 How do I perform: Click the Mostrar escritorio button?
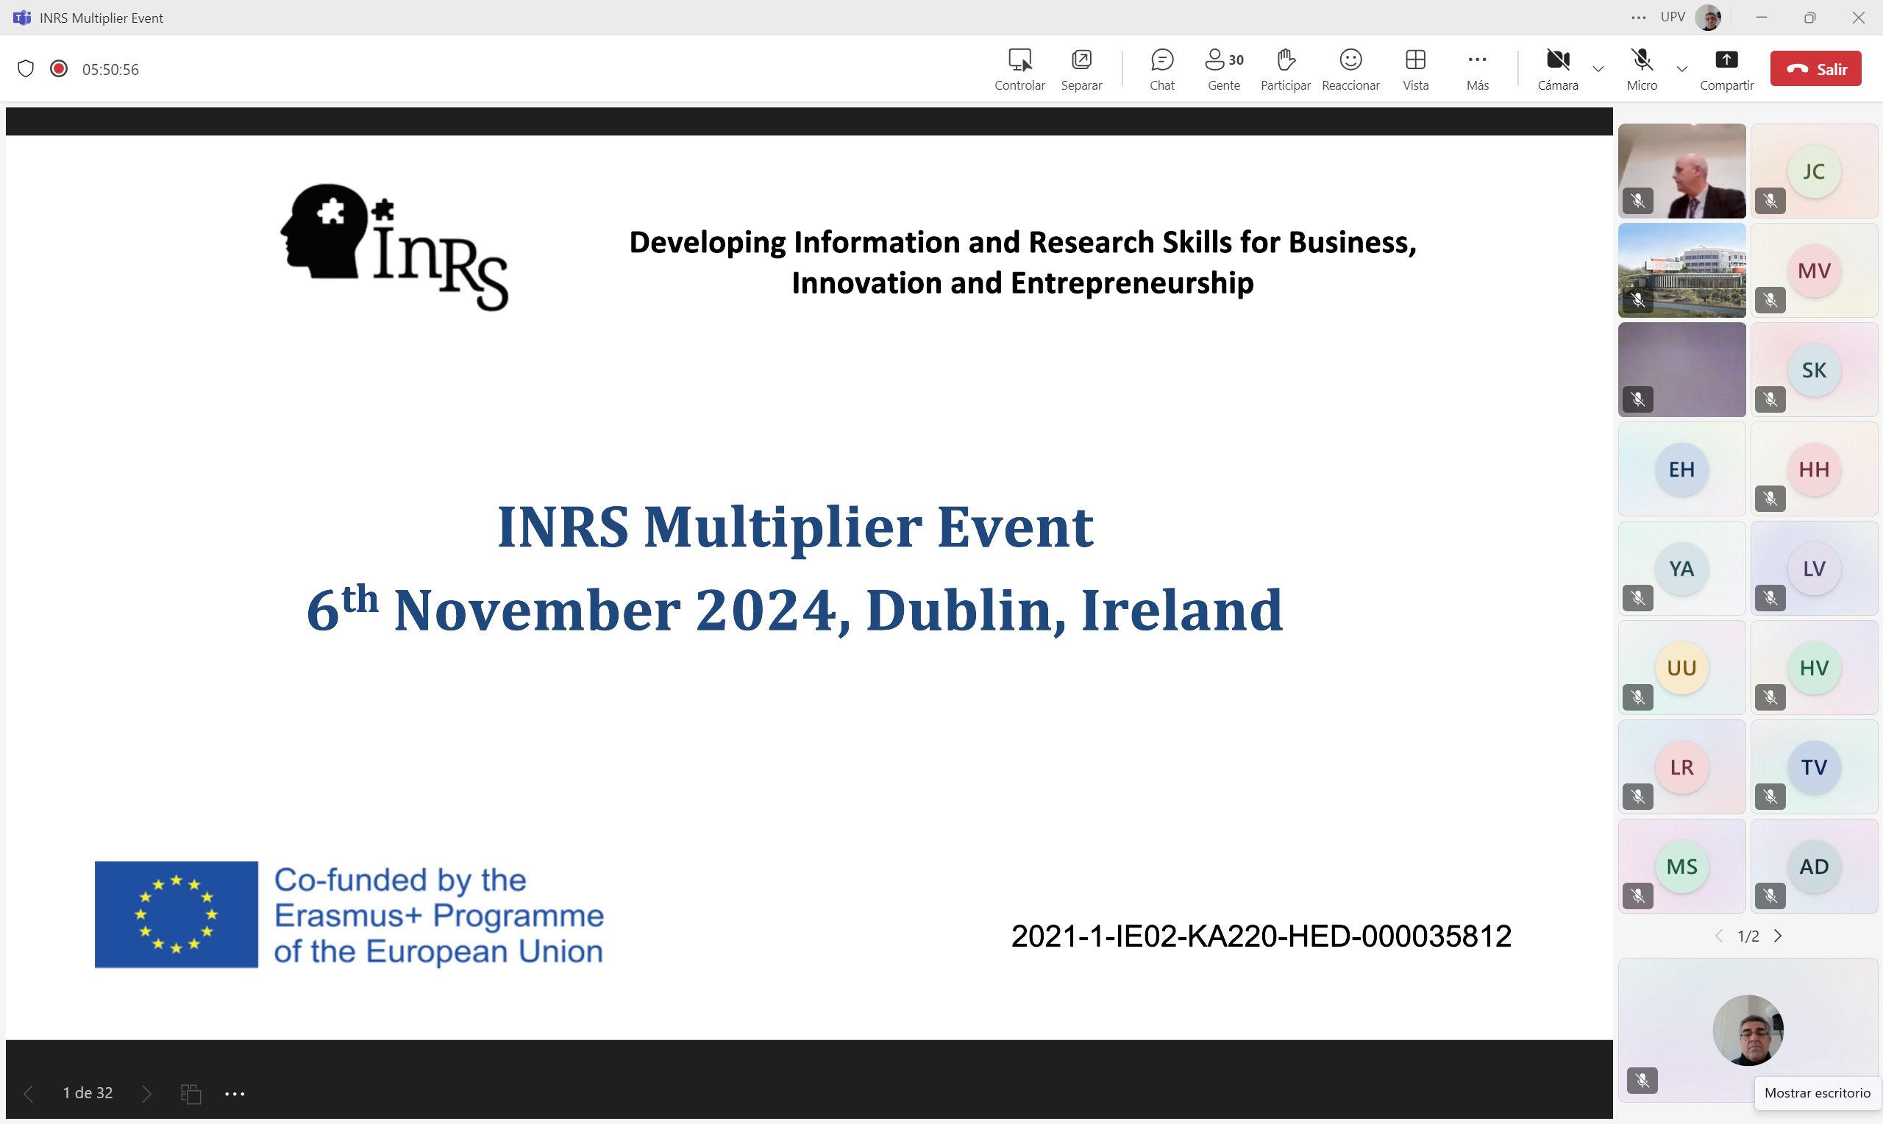pyautogui.click(x=1816, y=1093)
